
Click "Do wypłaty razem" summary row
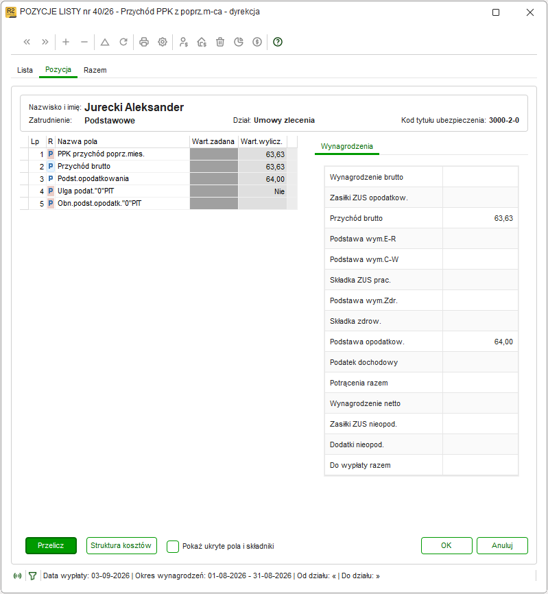tap(421, 465)
